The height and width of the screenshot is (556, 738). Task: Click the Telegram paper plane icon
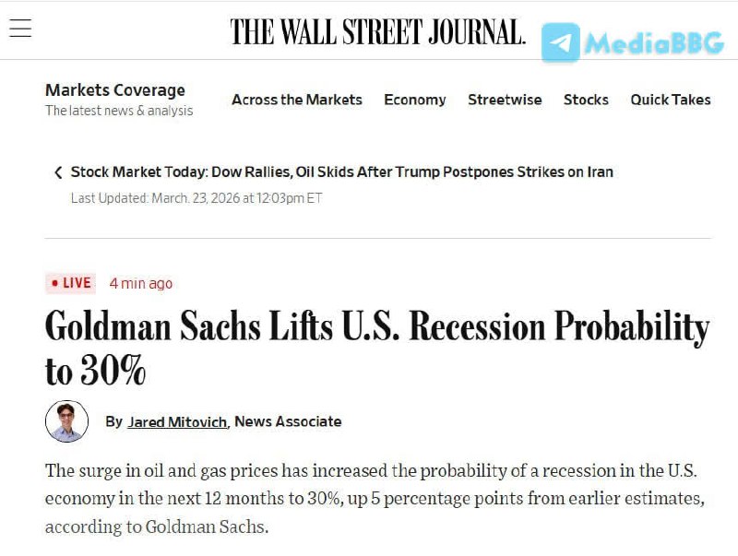point(560,42)
